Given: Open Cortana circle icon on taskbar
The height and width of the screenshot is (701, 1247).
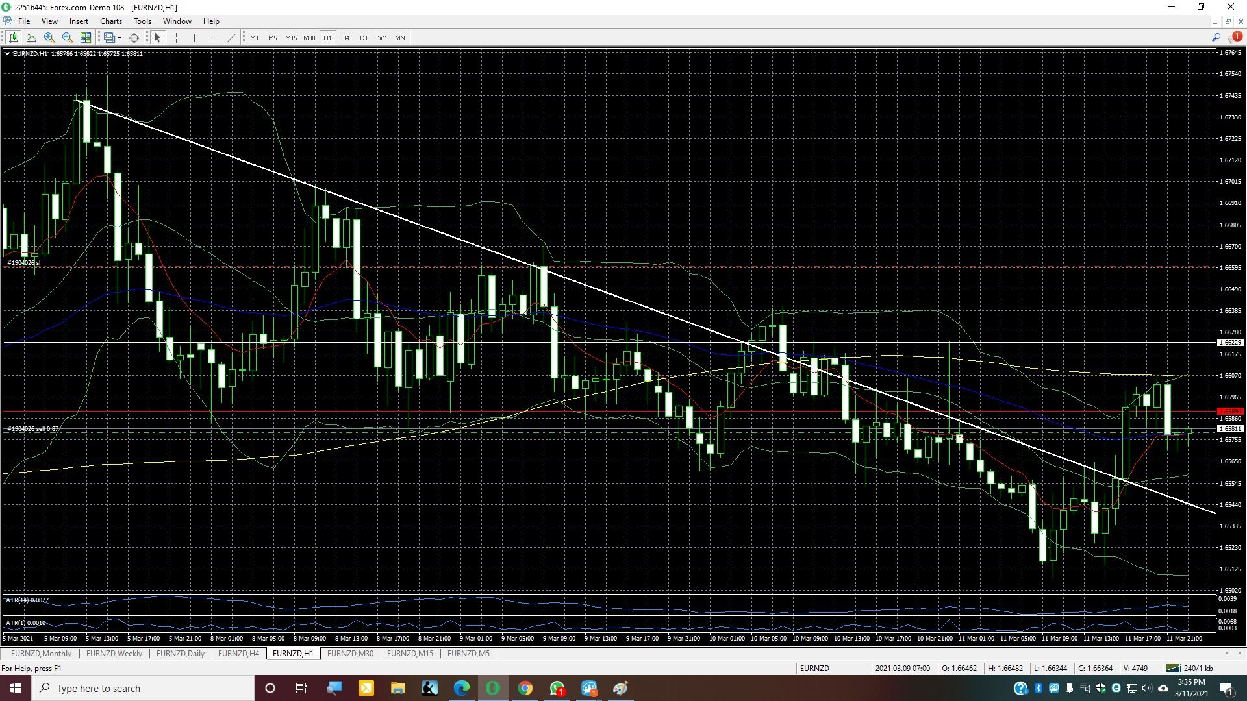Looking at the screenshot, I should tap(270, 688).
